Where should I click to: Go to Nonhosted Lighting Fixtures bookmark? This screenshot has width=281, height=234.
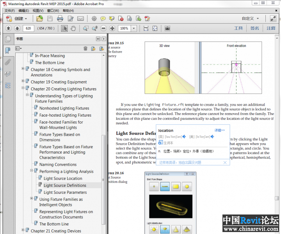point(64,108)
